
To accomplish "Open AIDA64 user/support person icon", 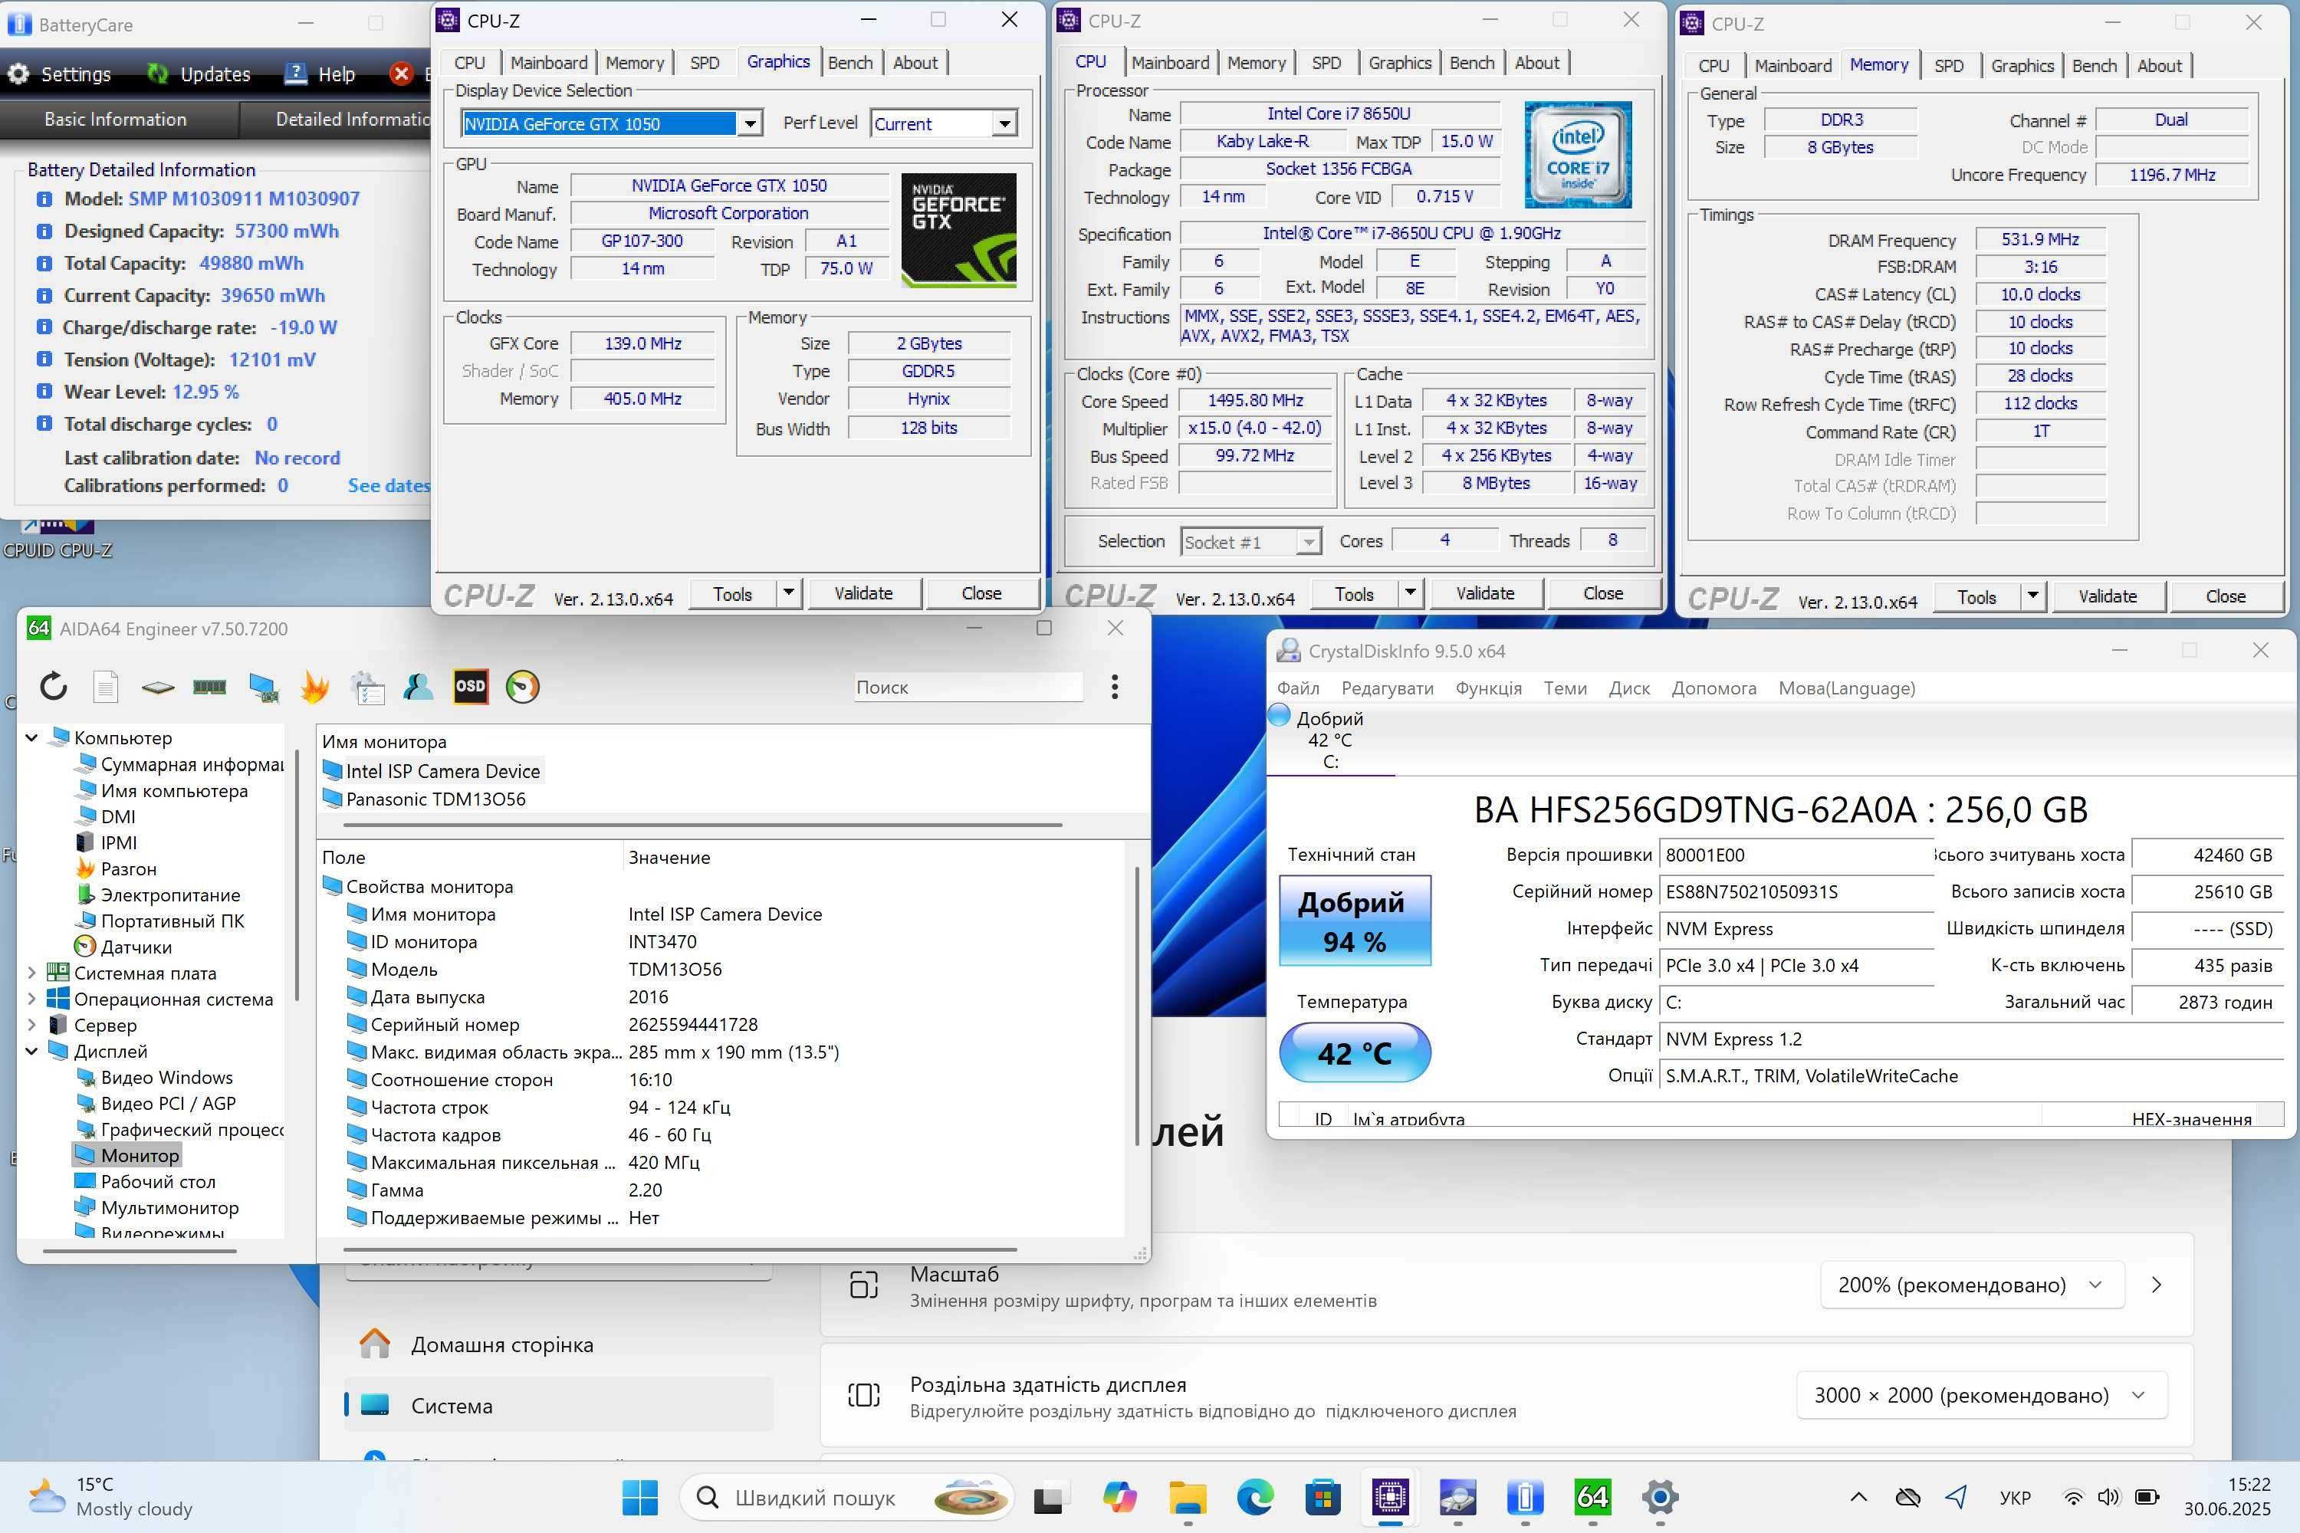I will click(418, 686).
